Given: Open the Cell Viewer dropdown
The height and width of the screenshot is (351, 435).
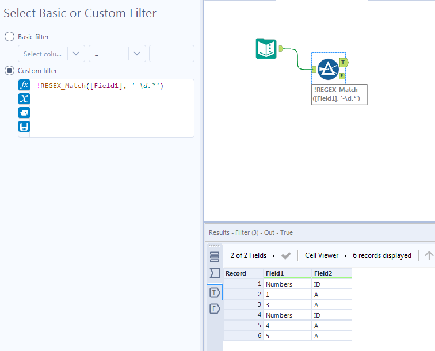Looking at the screenshot, I should click(326, 255).
